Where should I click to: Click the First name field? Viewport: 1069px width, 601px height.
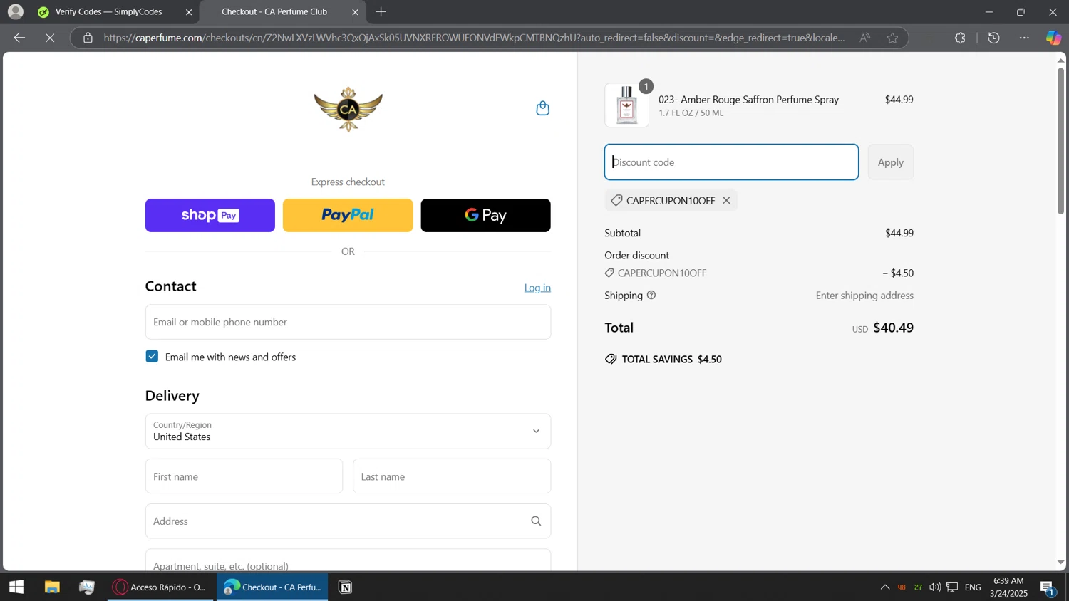[x=244, y=476]
